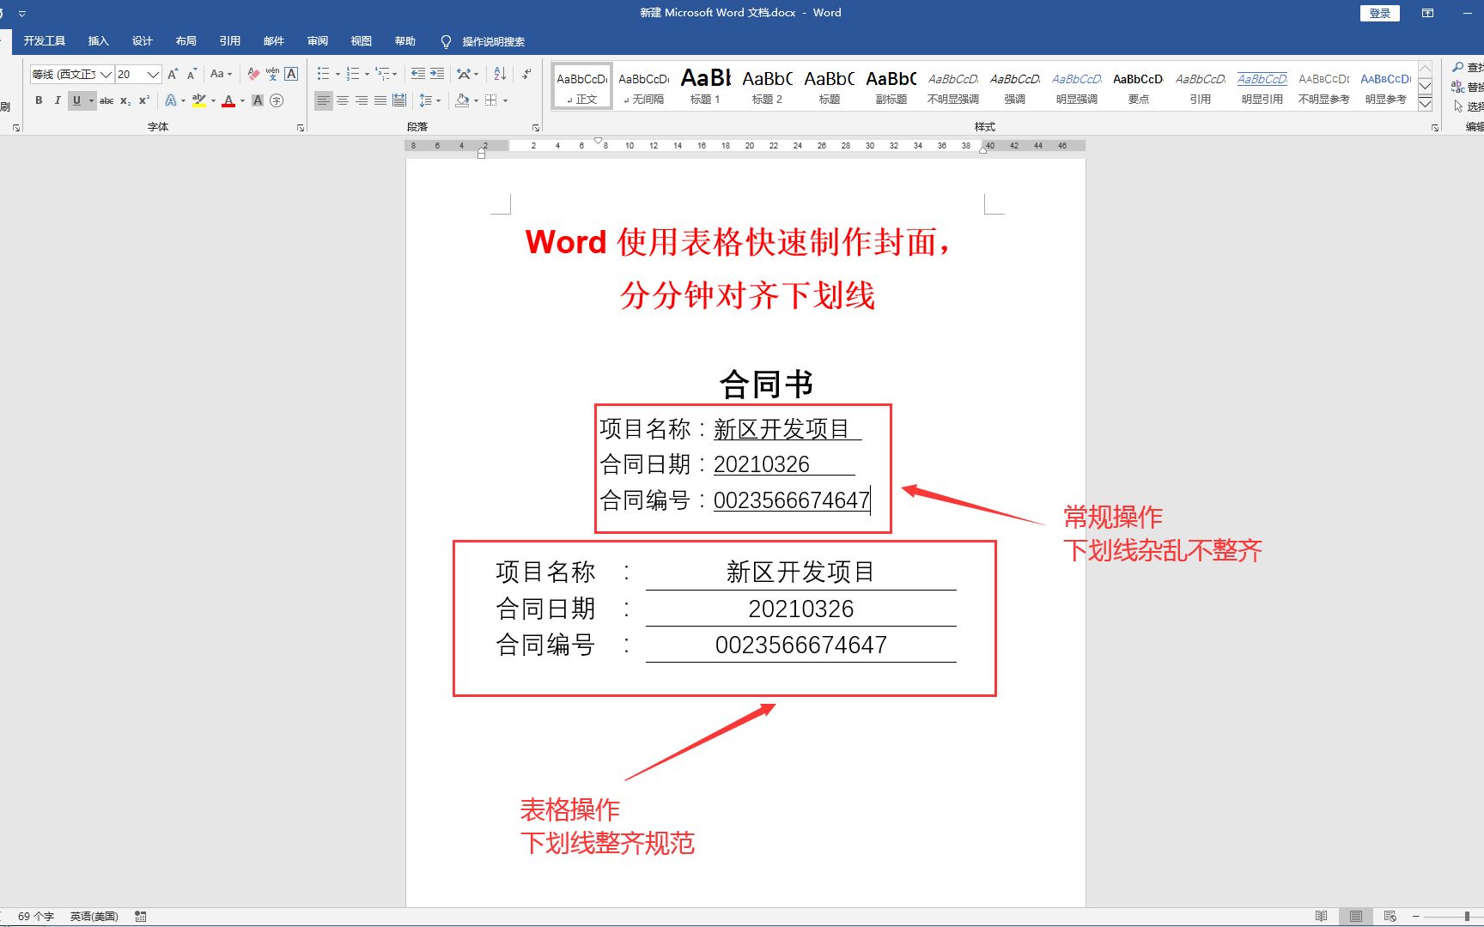Select print layout view in status bar
The height and width of the screenshot is (927, 1484).
coord(1356,916)
